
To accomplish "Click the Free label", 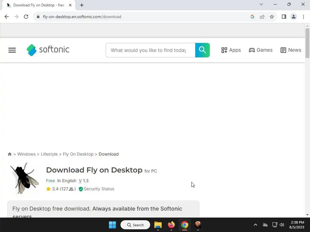I will pos(51,181).
